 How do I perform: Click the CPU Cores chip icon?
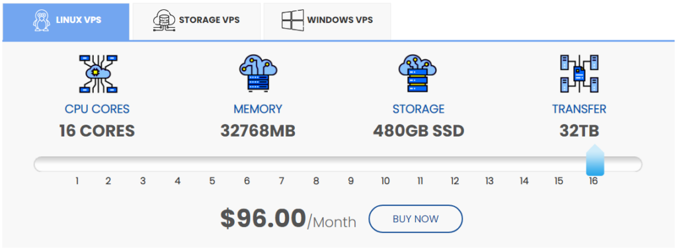pyautogui.click(x=99, y=74)
